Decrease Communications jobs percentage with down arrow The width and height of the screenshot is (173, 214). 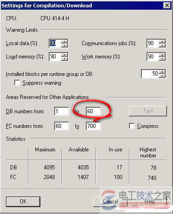pyautogui.click(x=162, y=45)
